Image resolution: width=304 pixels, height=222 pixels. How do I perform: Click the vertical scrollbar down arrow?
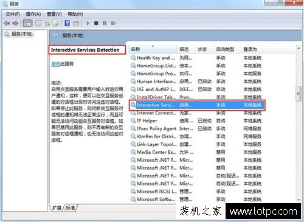click(299, 199)
